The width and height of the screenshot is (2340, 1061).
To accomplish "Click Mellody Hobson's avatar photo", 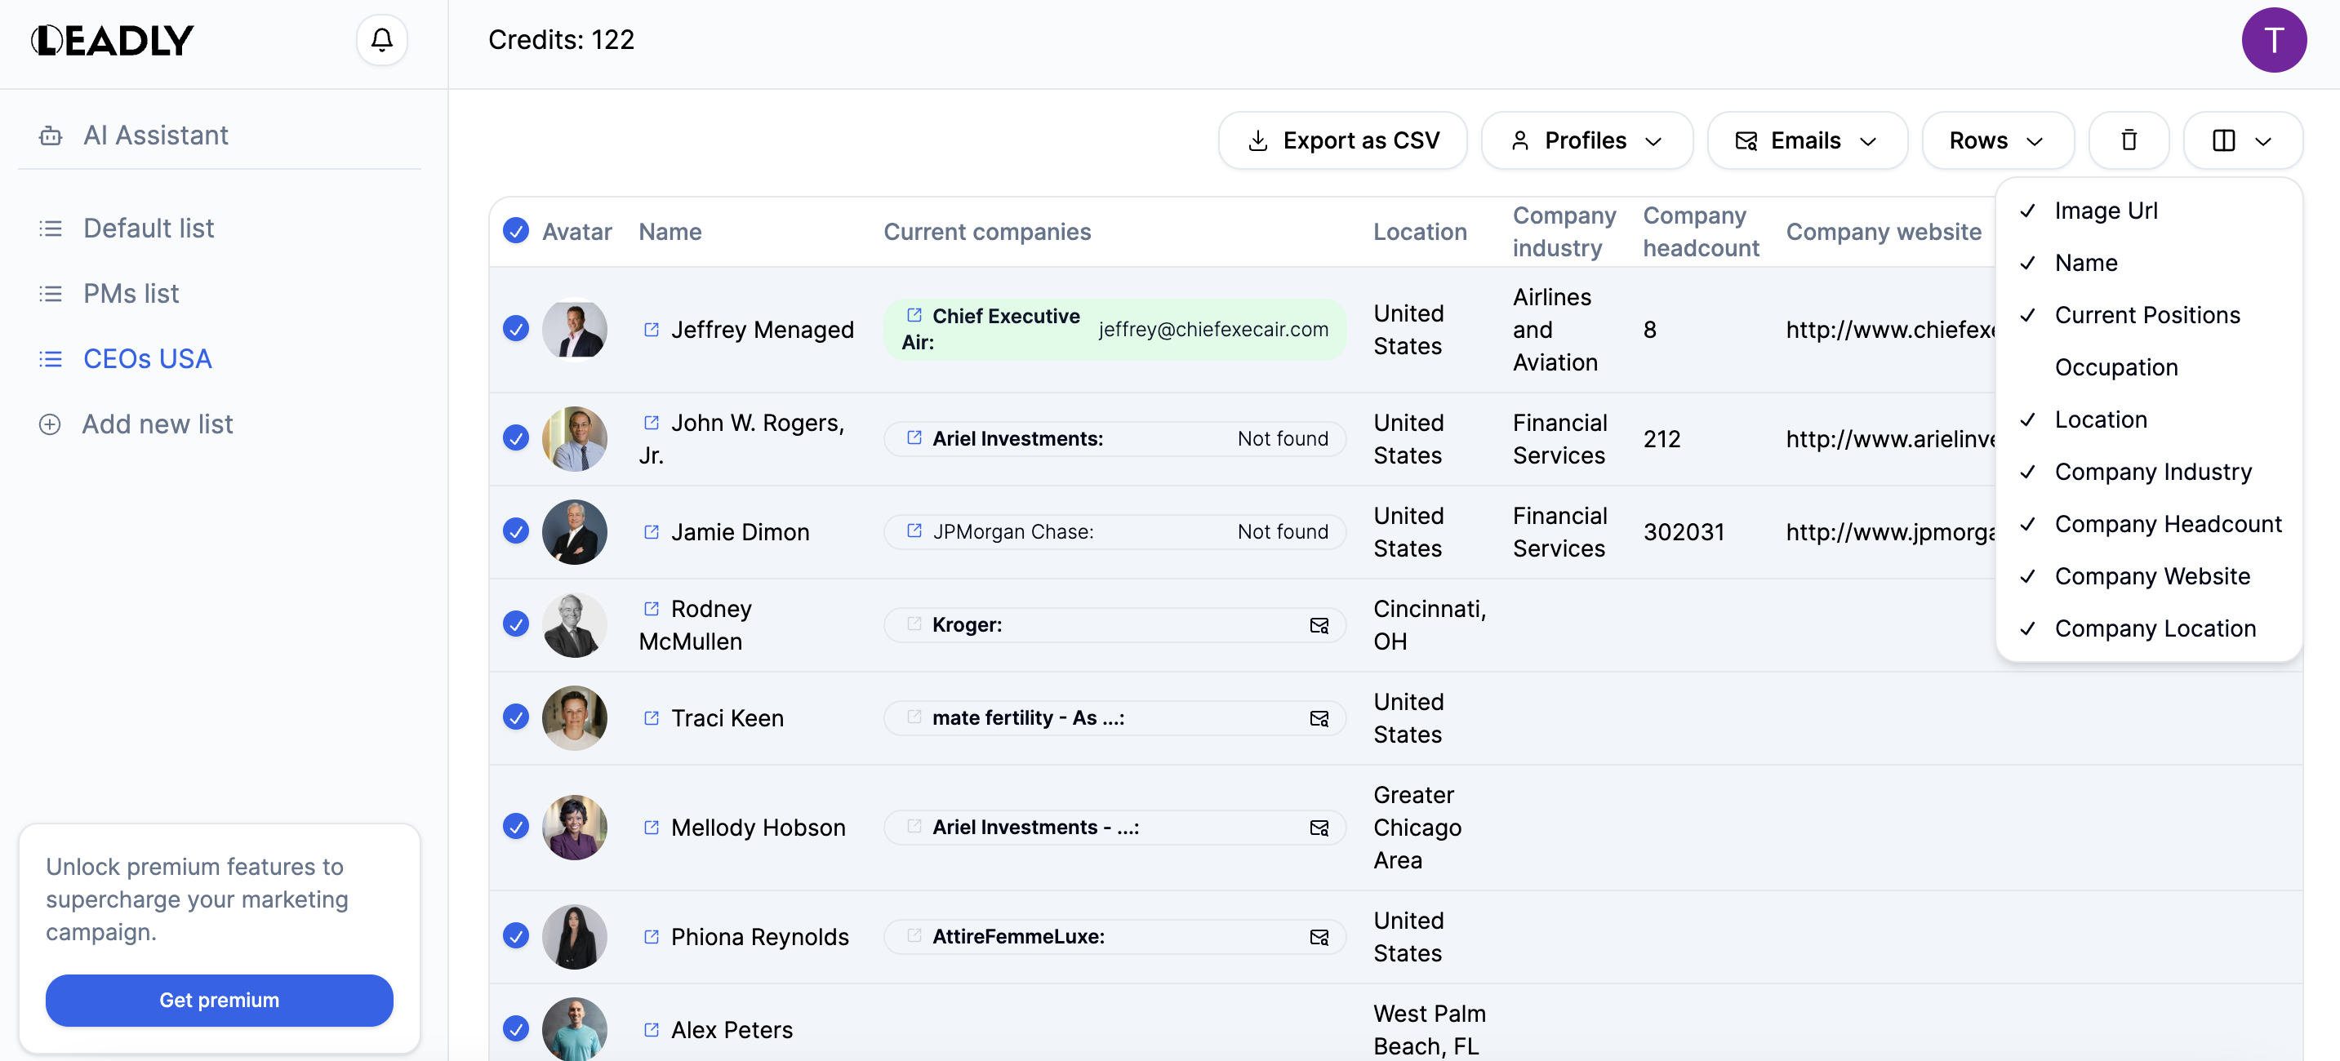I will pyautogui.click(x=574, y=827).
